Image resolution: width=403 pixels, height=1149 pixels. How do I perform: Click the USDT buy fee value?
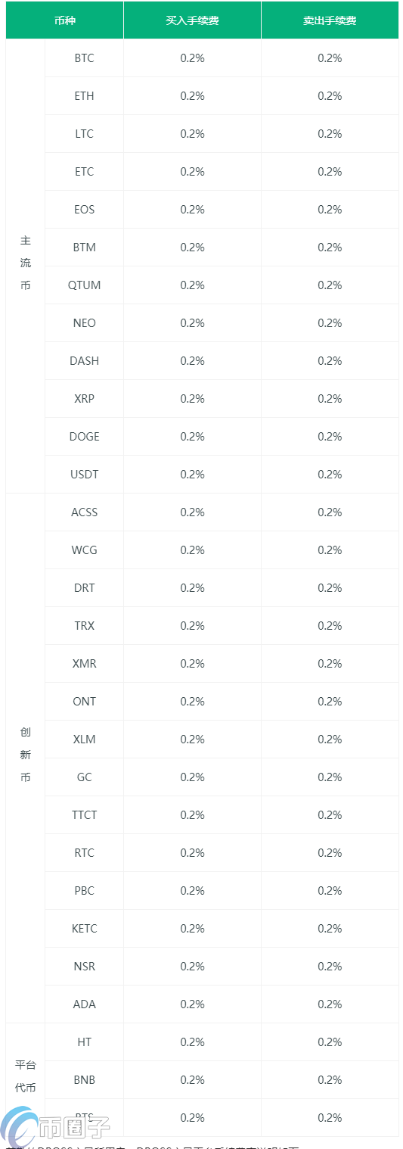(193, 475)
